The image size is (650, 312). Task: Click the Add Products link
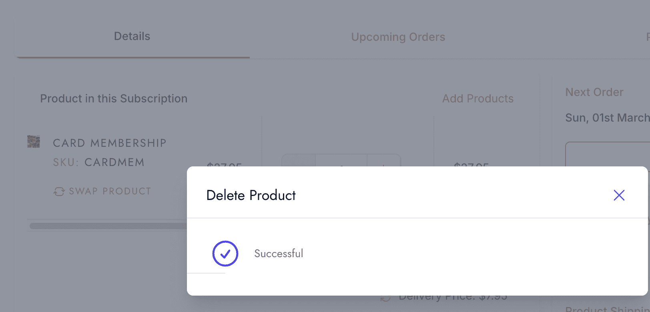pyautogui.click(x=478, y=98)
